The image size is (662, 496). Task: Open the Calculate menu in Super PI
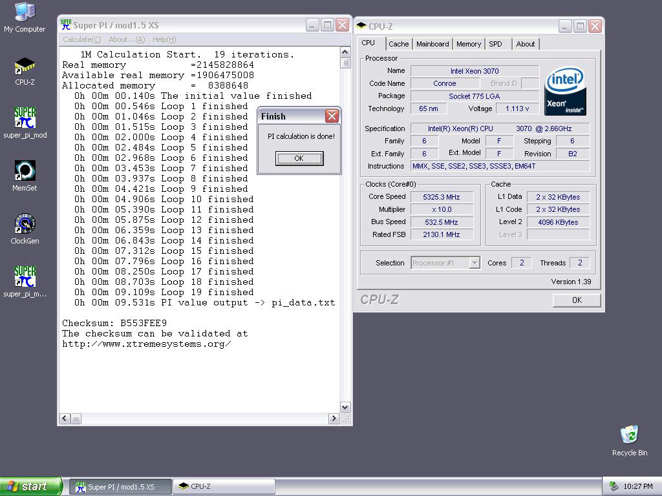coord(82,39)
